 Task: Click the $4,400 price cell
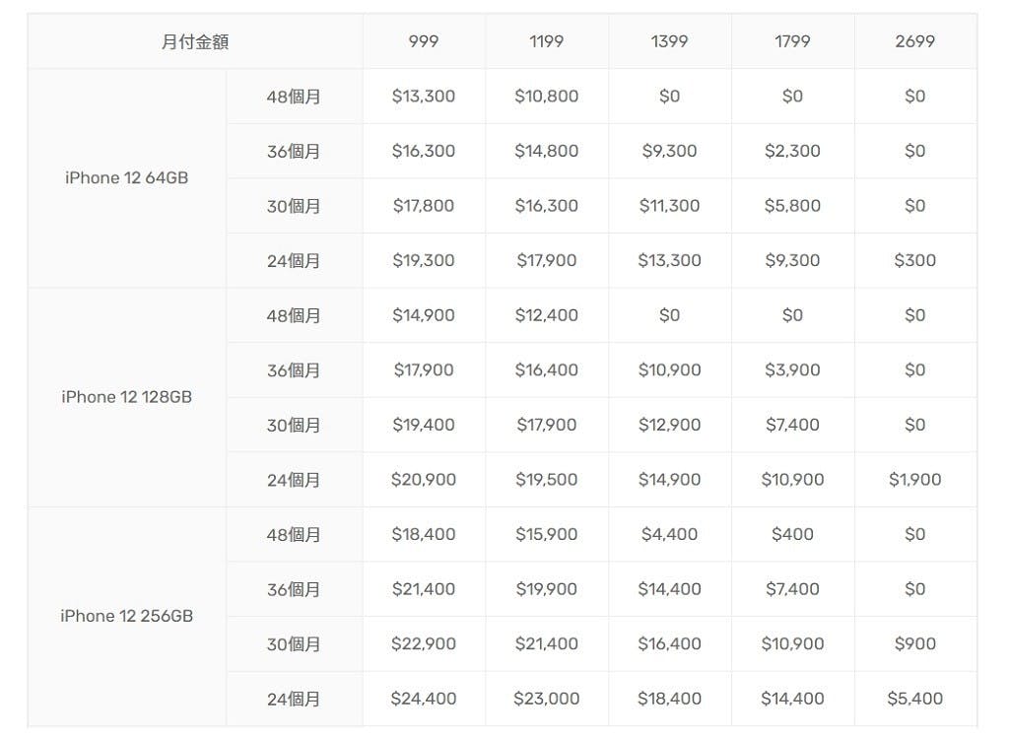669,534
